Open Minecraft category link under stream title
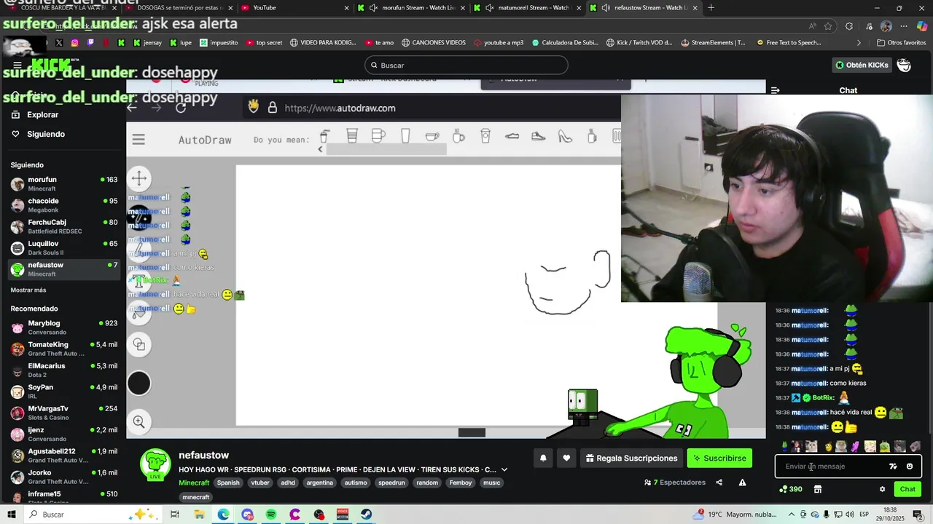The width and height of the screenshot is (933, 524). pos(194,483)
